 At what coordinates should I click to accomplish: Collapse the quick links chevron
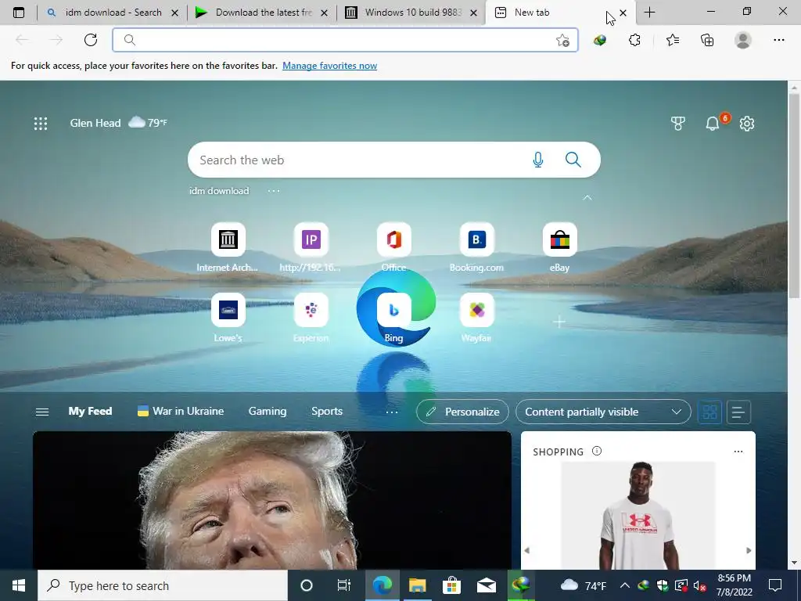coord(587,197)
